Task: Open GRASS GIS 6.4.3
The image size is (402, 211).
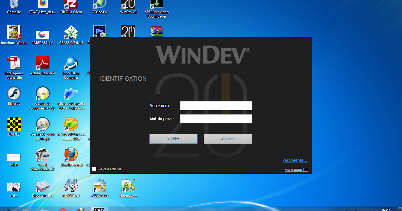Action: (71, 33)
